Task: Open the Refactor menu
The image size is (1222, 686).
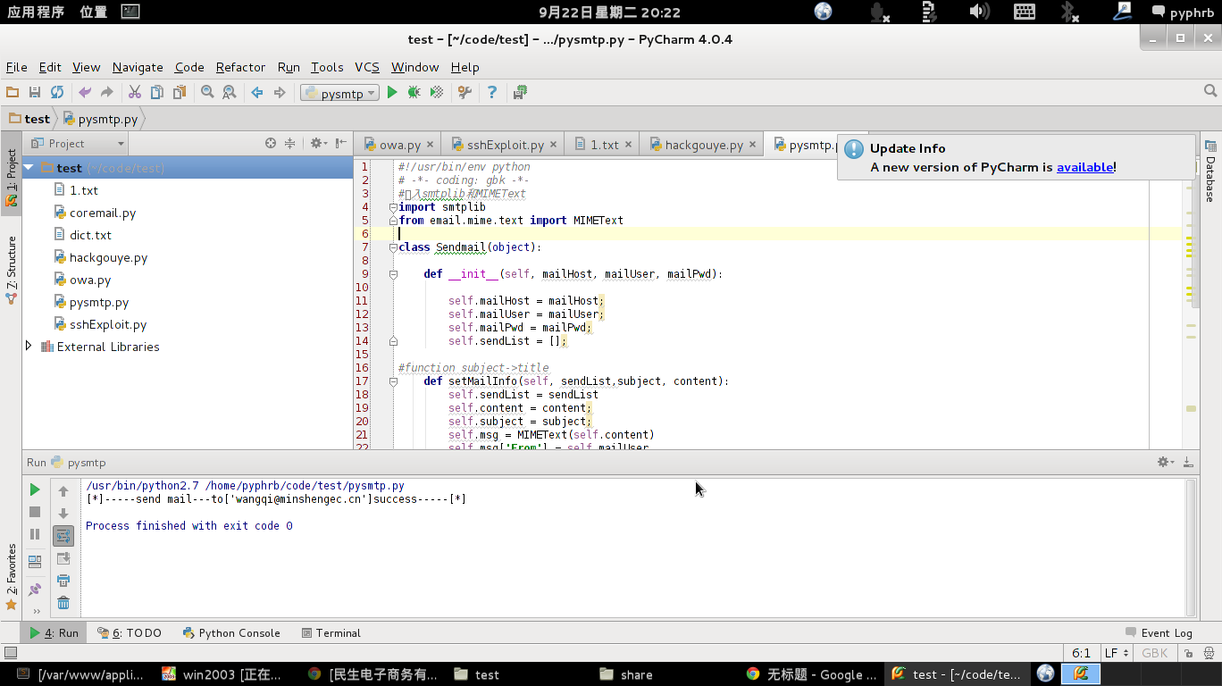Action: point(240,67)
